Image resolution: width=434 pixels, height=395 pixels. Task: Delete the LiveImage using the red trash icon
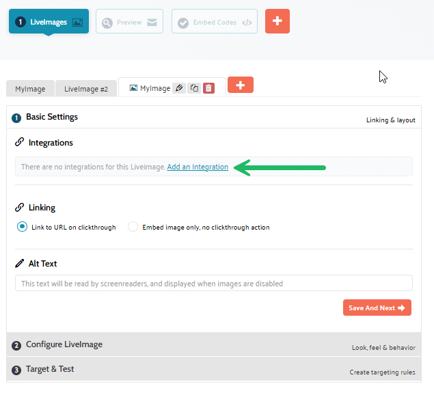[x=208, y=88]
